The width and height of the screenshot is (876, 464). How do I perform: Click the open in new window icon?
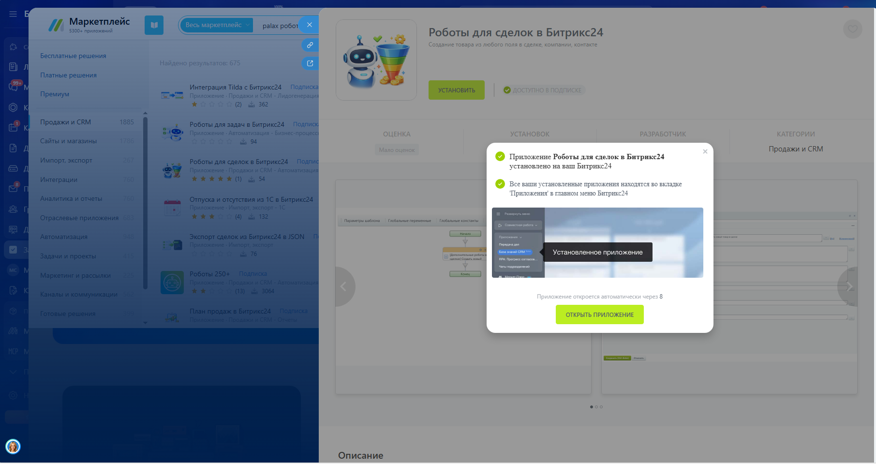(310, 63)
